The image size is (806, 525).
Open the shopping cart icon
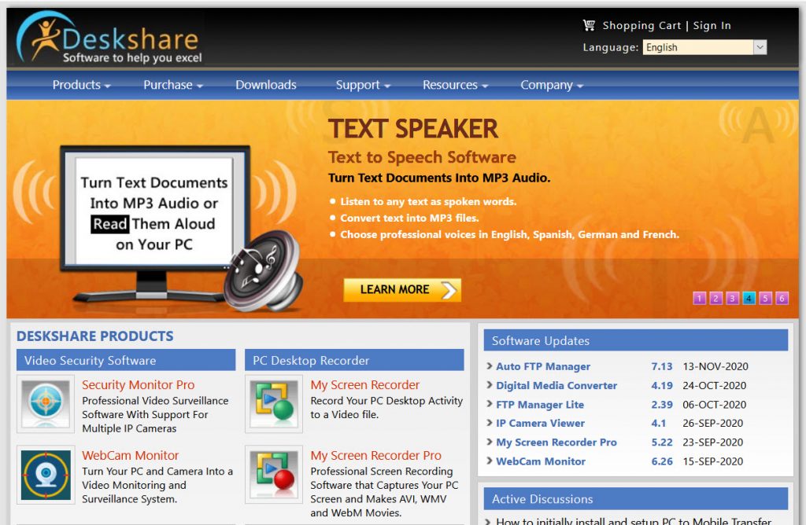point(589,25)
